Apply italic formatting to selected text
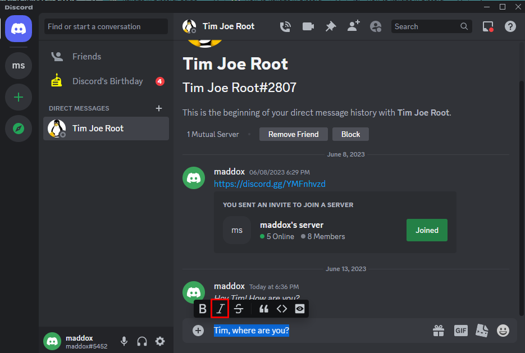 220,309
